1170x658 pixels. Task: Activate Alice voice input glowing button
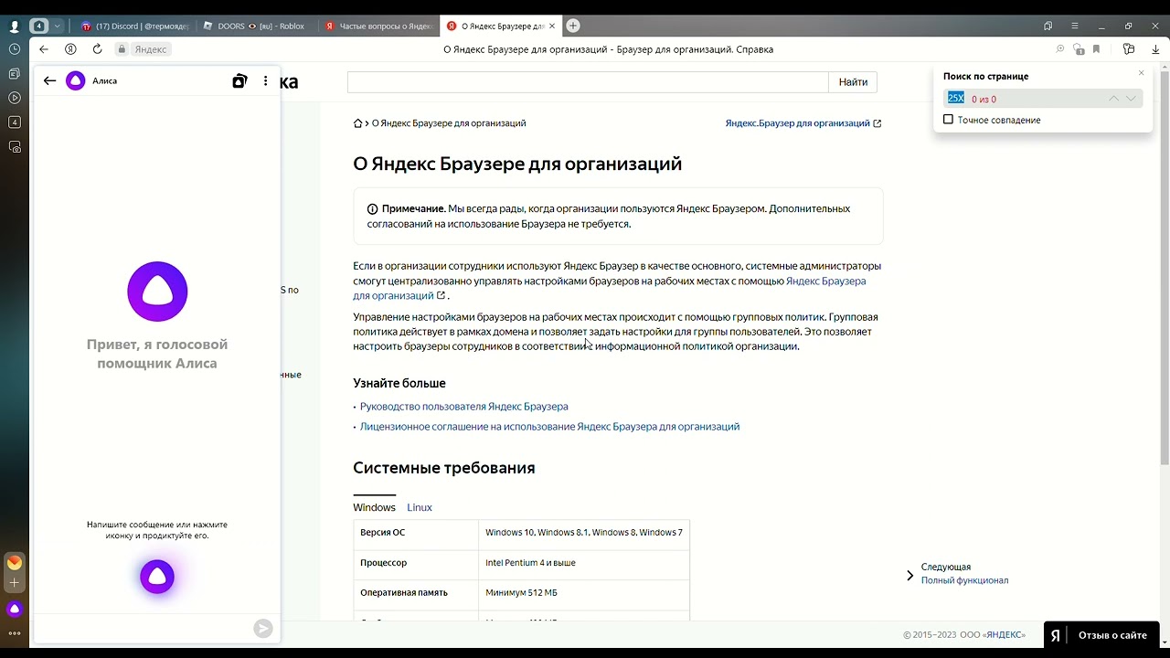(x=157, y=577)
